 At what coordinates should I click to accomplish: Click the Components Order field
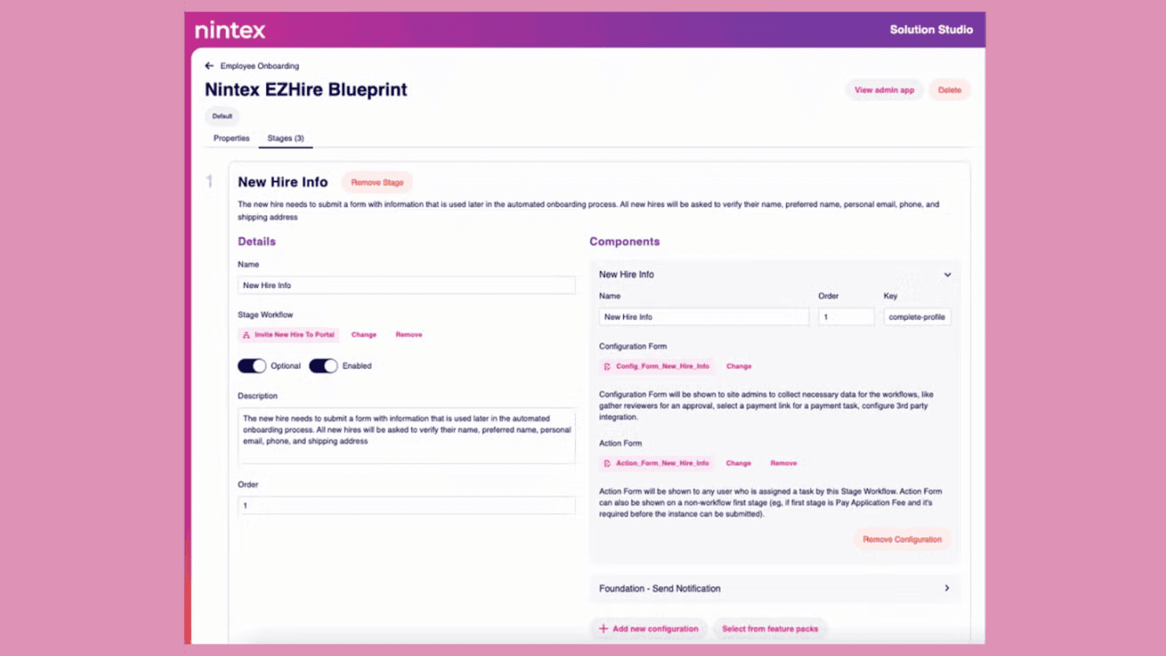[x=846, y=317]
